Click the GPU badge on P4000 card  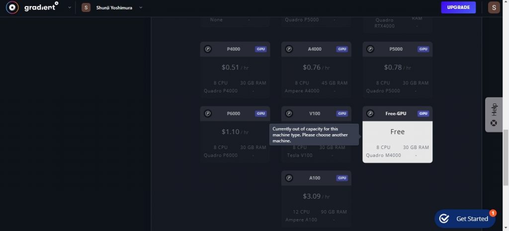pyautogui.click(x=260, y=49)
